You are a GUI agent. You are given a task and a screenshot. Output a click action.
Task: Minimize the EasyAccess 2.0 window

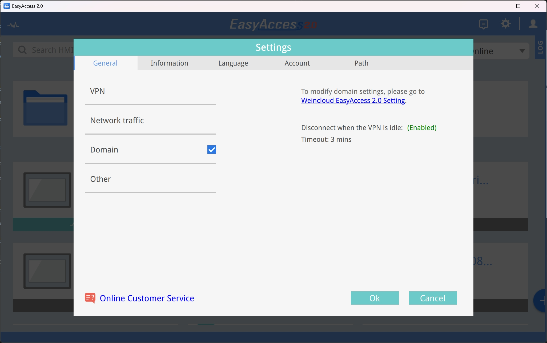coord(500,6)
